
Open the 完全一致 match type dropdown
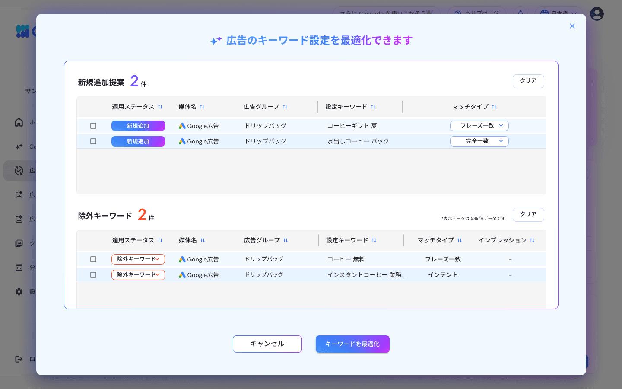[479, 141]
